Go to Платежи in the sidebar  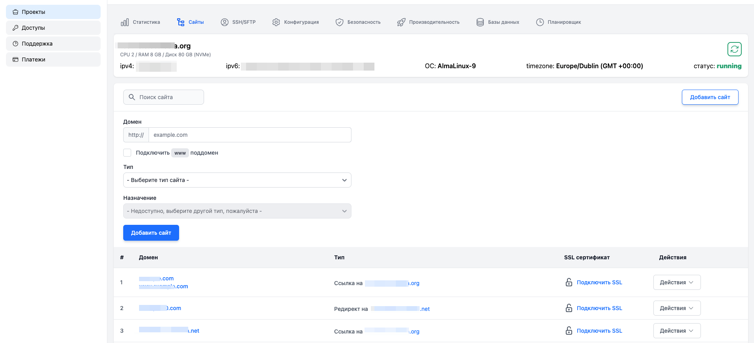point(53,59)
